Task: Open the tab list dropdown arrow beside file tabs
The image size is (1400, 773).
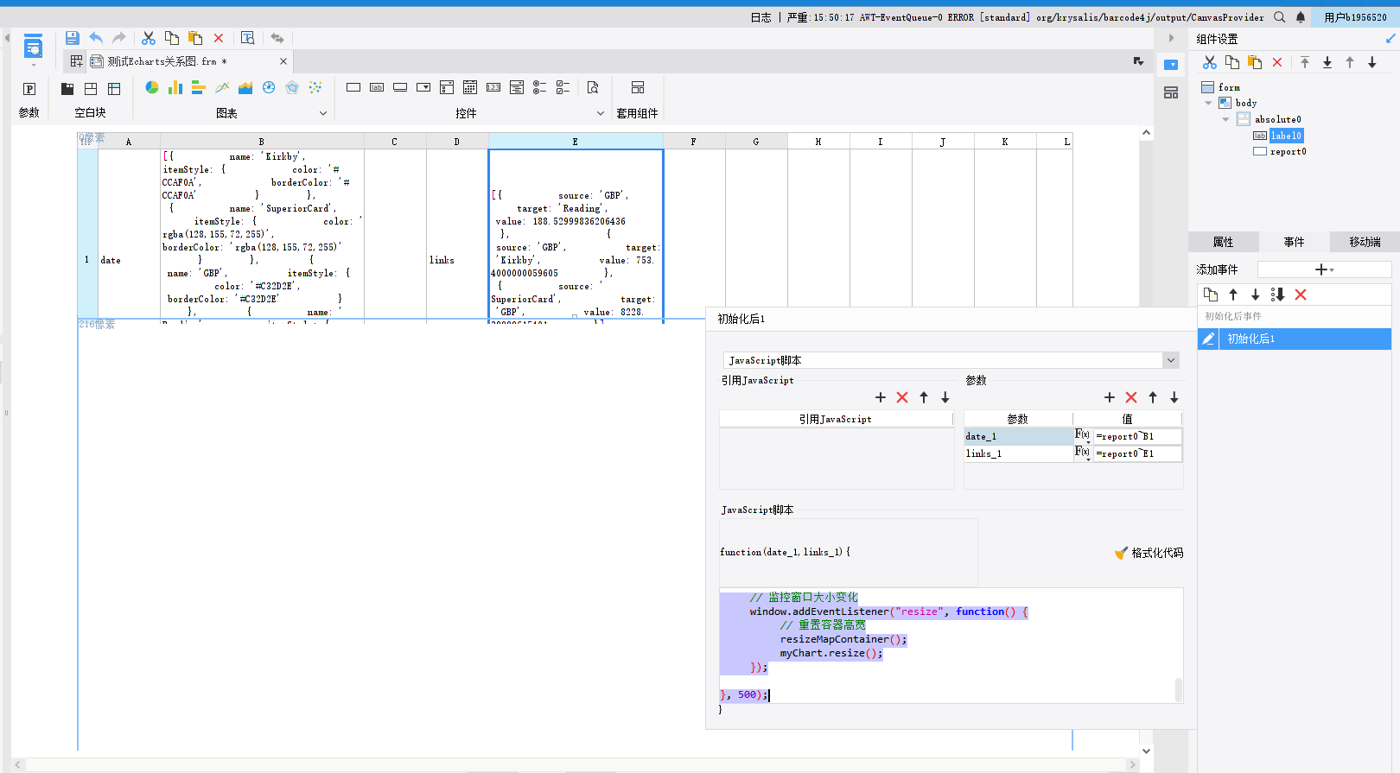Action: point(1139,61)
